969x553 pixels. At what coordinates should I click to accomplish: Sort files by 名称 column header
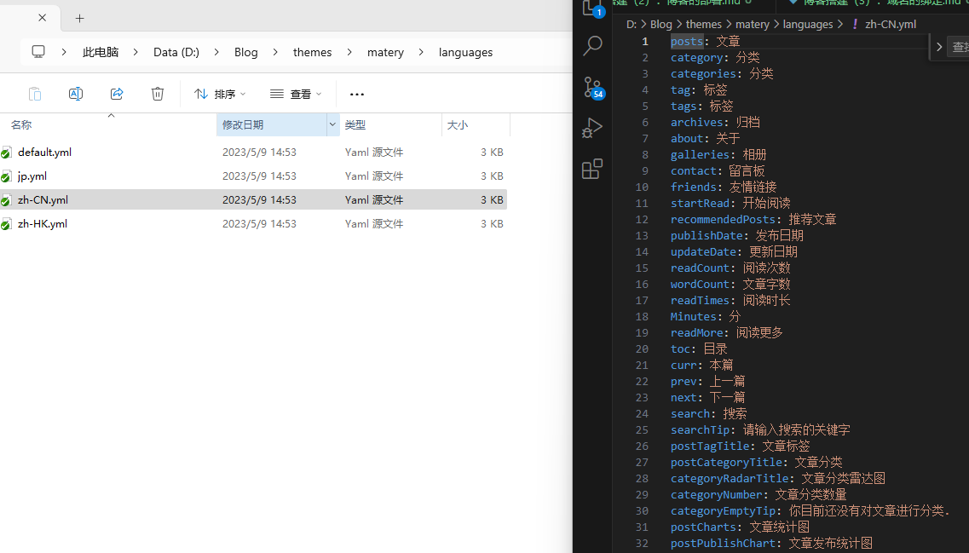click(x=21, y=125)
